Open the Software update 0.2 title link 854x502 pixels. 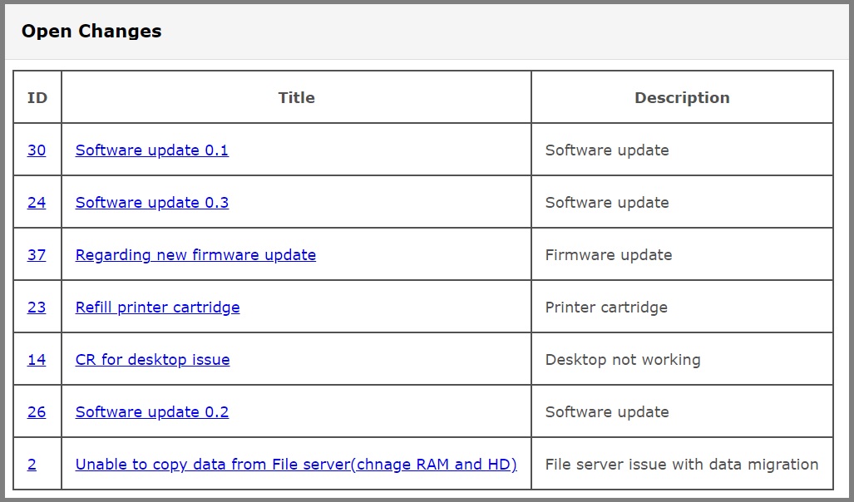pyautogui.click(x=152, y=411)
